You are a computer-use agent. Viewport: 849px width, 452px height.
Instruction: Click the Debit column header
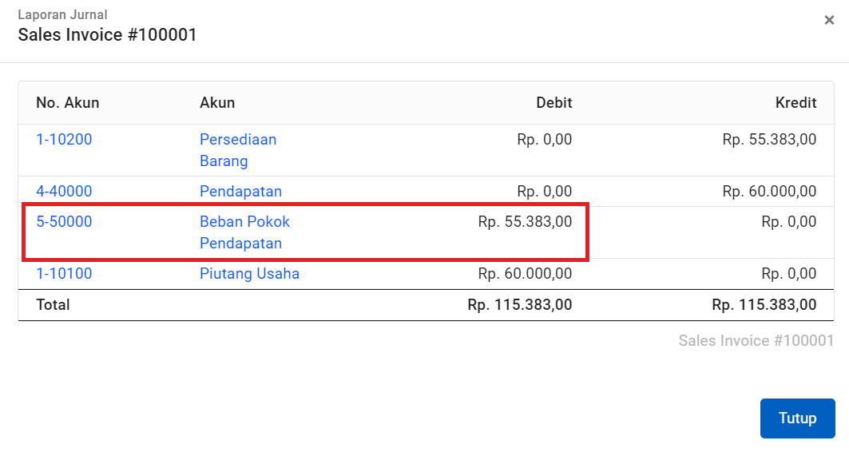point(554,103)
